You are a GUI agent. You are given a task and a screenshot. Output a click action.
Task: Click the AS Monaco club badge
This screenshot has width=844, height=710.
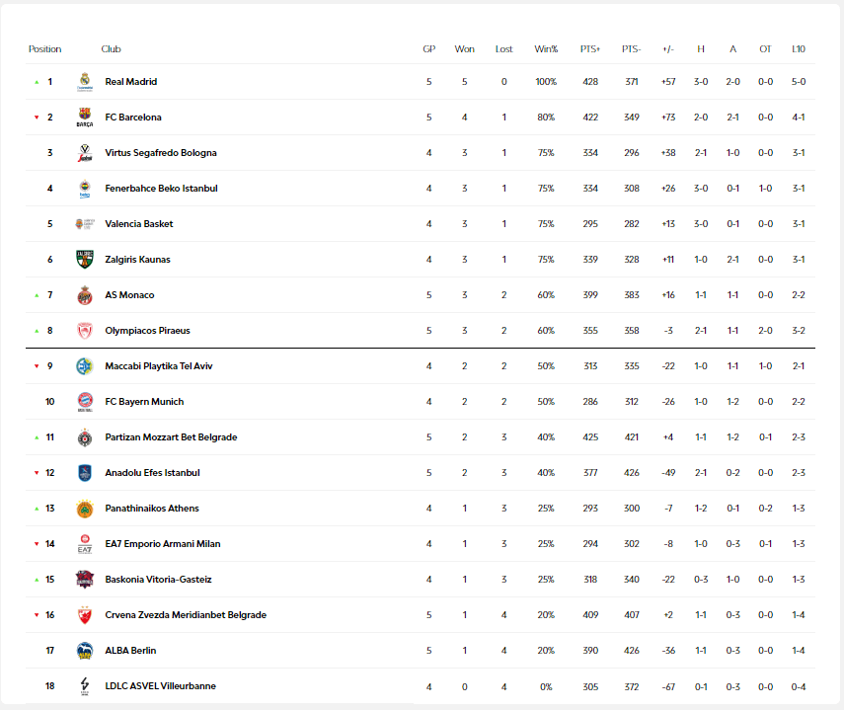[x=84, y=295]
